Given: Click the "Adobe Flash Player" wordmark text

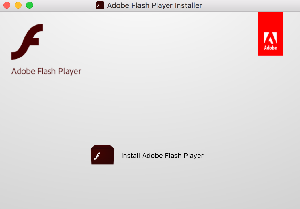Looking at the screenshot, I should tap(46, 71).
